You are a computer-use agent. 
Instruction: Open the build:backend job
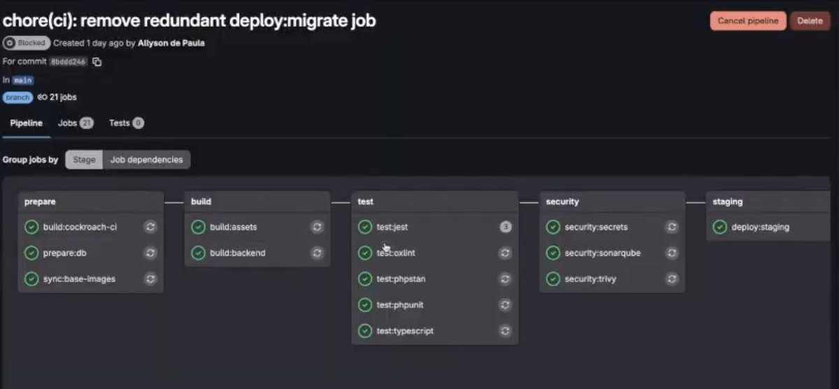tap(238, 253)
